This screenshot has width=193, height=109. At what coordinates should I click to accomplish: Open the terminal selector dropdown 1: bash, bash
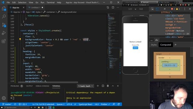[85, 86]
